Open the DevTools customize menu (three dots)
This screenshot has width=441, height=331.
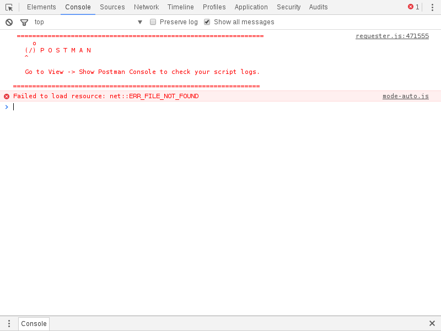(x=432, y=7)
